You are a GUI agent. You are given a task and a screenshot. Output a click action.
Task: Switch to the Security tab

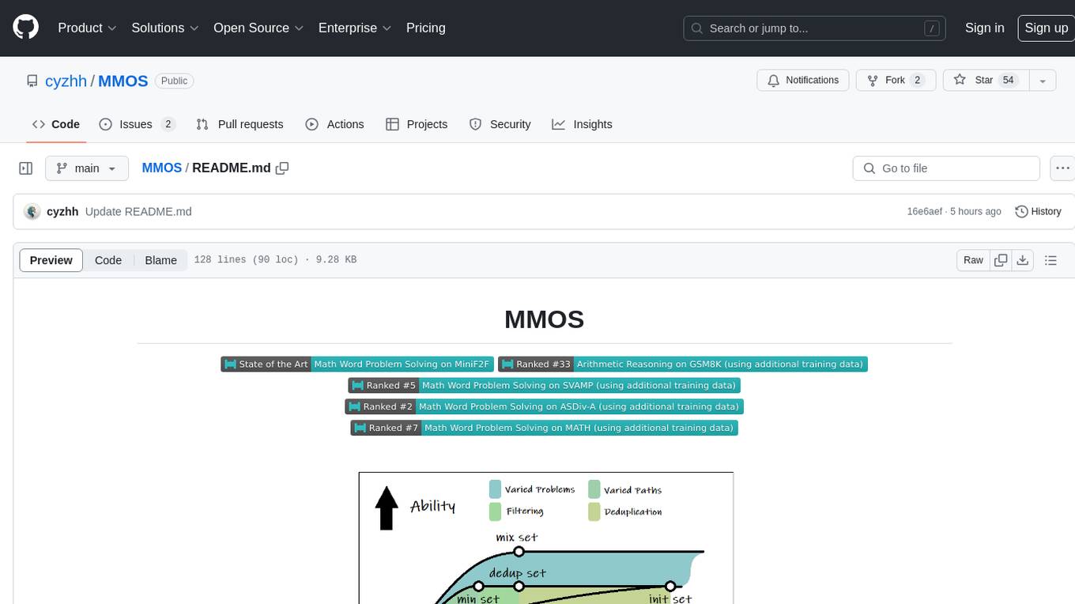(x=500, y=124)
